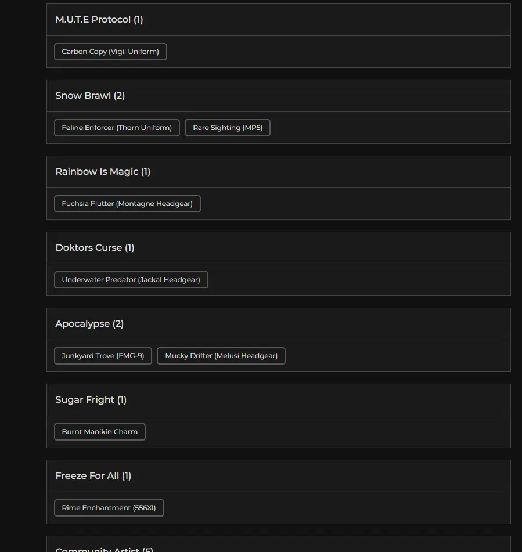
Task: Select the Carbon Copy (Vigil Uniform) tag
Action: click(110, 52)
